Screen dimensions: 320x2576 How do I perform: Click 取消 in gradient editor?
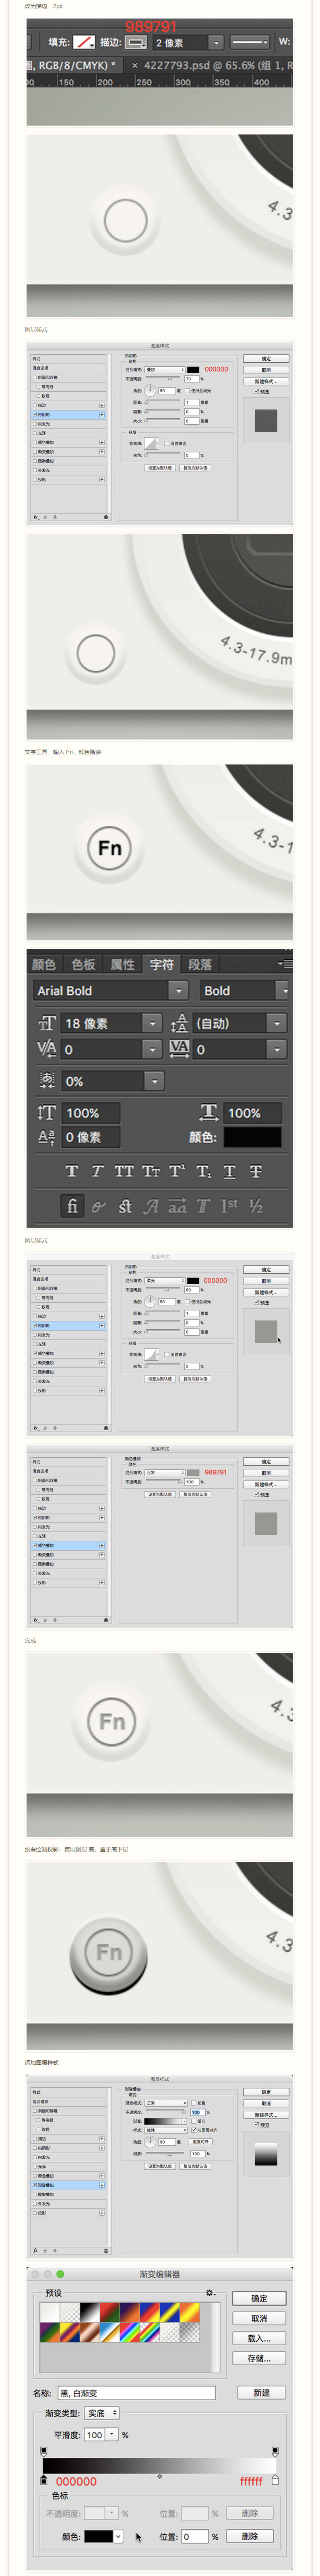pos(259,2318)
